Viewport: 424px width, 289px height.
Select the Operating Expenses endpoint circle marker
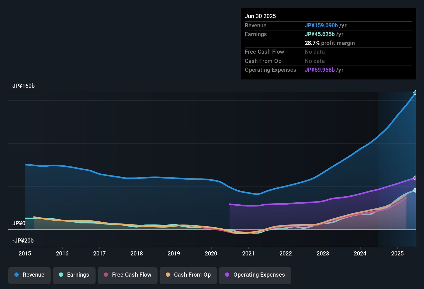coord(415,178)
